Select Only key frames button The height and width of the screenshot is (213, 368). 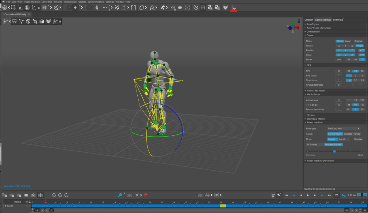[x=334, y=145]
